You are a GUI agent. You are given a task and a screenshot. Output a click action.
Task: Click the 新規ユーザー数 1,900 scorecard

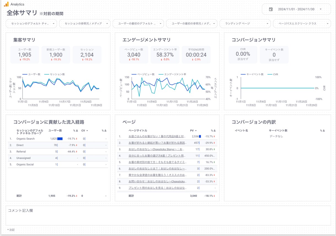click(56, 55)
